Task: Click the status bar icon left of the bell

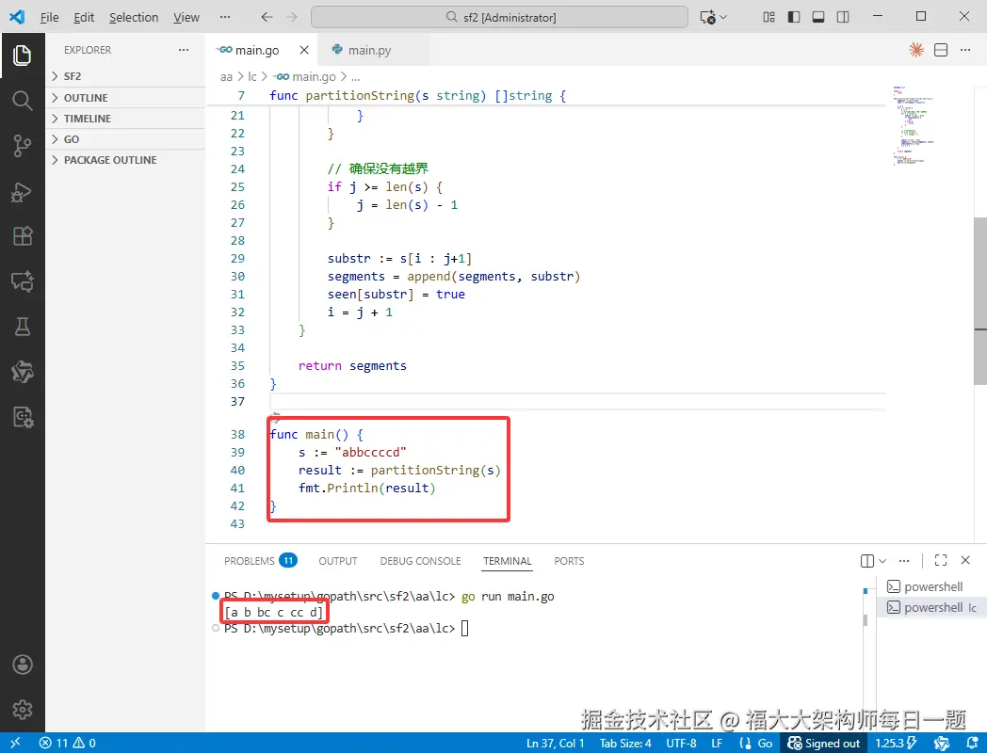Action: tap(942, 743)
